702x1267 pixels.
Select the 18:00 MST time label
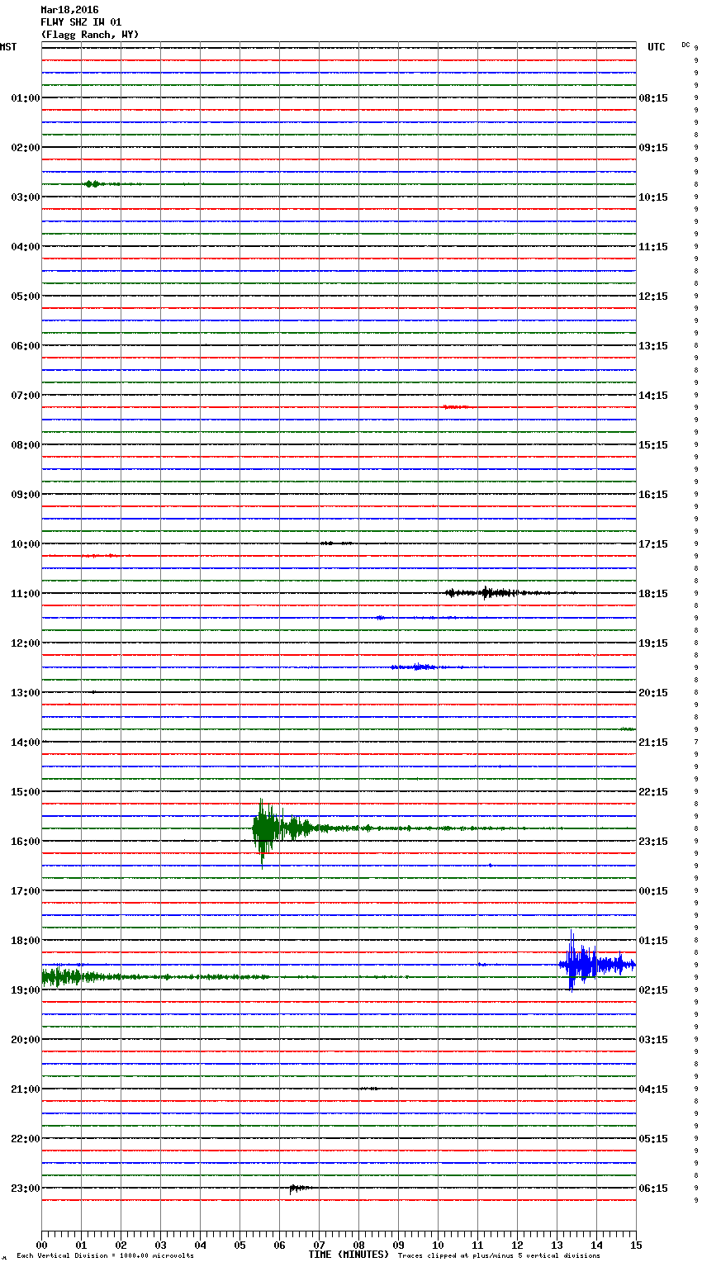[x=26, y=940]
